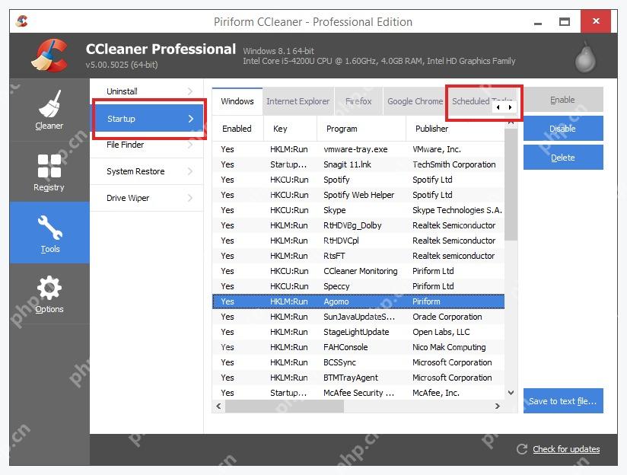Select the RtsFT row
The height and width of the screenshot is (475, 627).
pyautogui.click(x=358, y=256)
